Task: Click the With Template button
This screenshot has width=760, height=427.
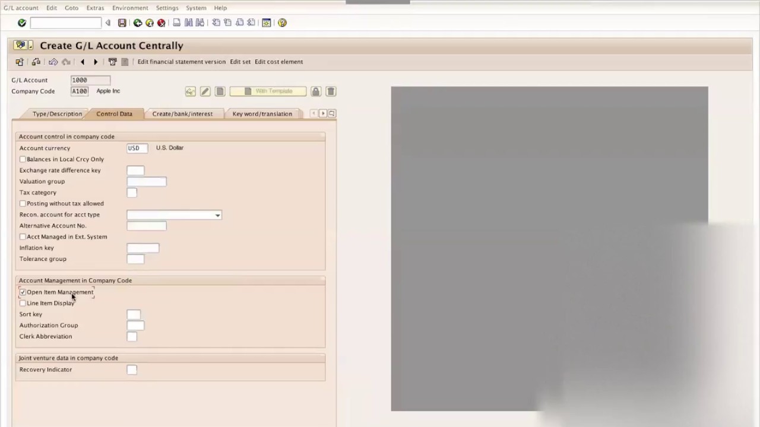Action: click(x=268, y=91)
